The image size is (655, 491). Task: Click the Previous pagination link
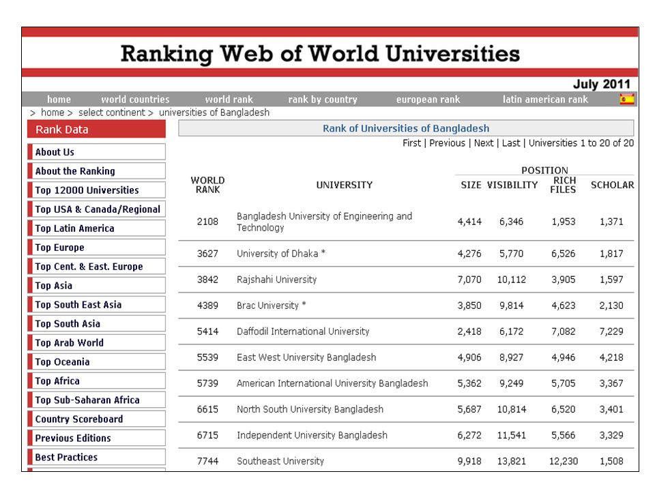447,143
